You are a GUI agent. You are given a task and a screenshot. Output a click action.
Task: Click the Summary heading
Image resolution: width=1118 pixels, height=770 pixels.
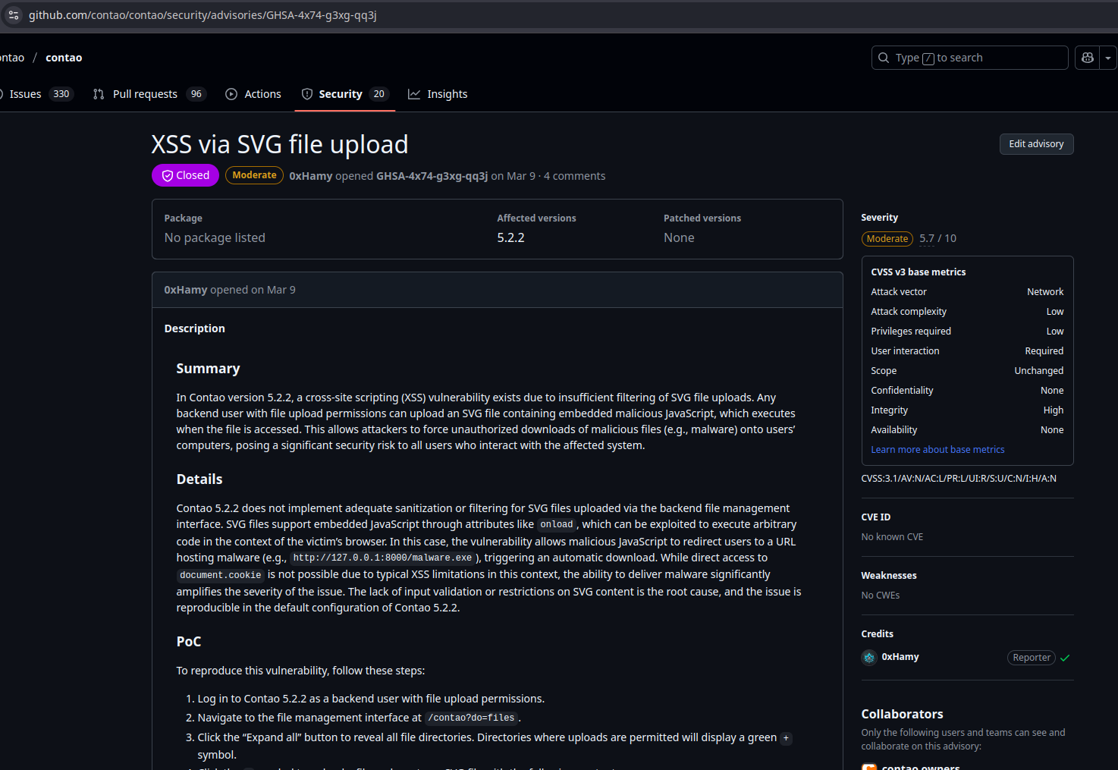click(208, 369)
